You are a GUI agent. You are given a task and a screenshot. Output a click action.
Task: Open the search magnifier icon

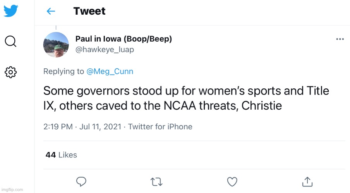(x=10, y=41)
